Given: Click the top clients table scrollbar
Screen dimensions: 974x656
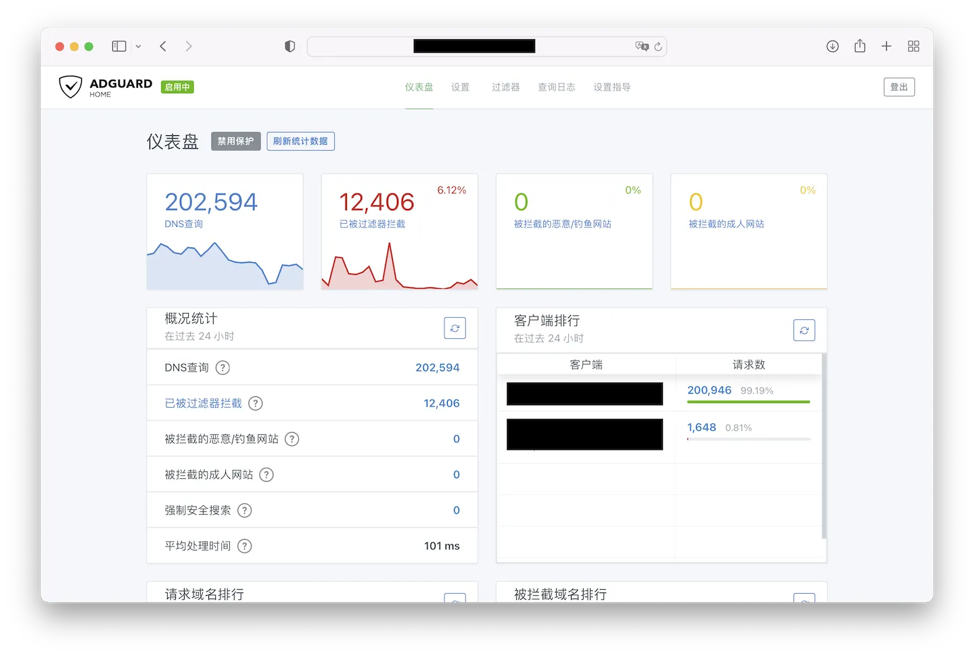Looking at the screenshot, I should (823, 446).
